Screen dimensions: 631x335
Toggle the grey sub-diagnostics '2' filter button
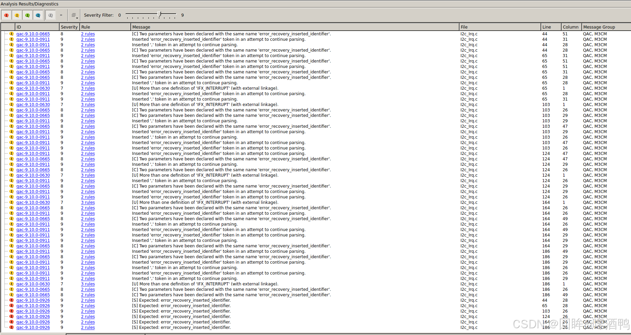coord(50,15)
